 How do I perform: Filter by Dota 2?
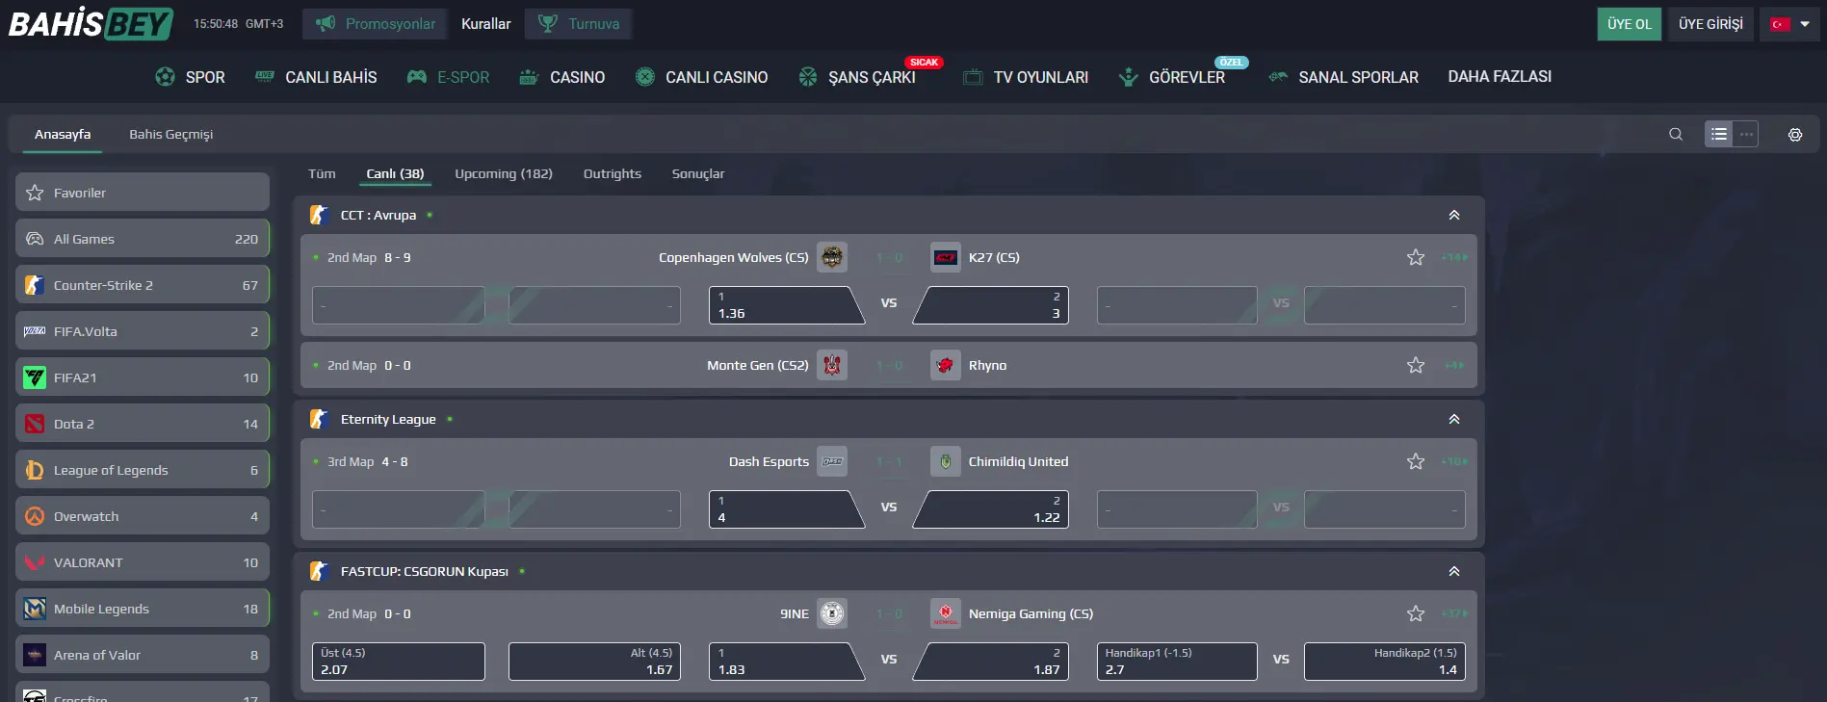tap(143, 424)
